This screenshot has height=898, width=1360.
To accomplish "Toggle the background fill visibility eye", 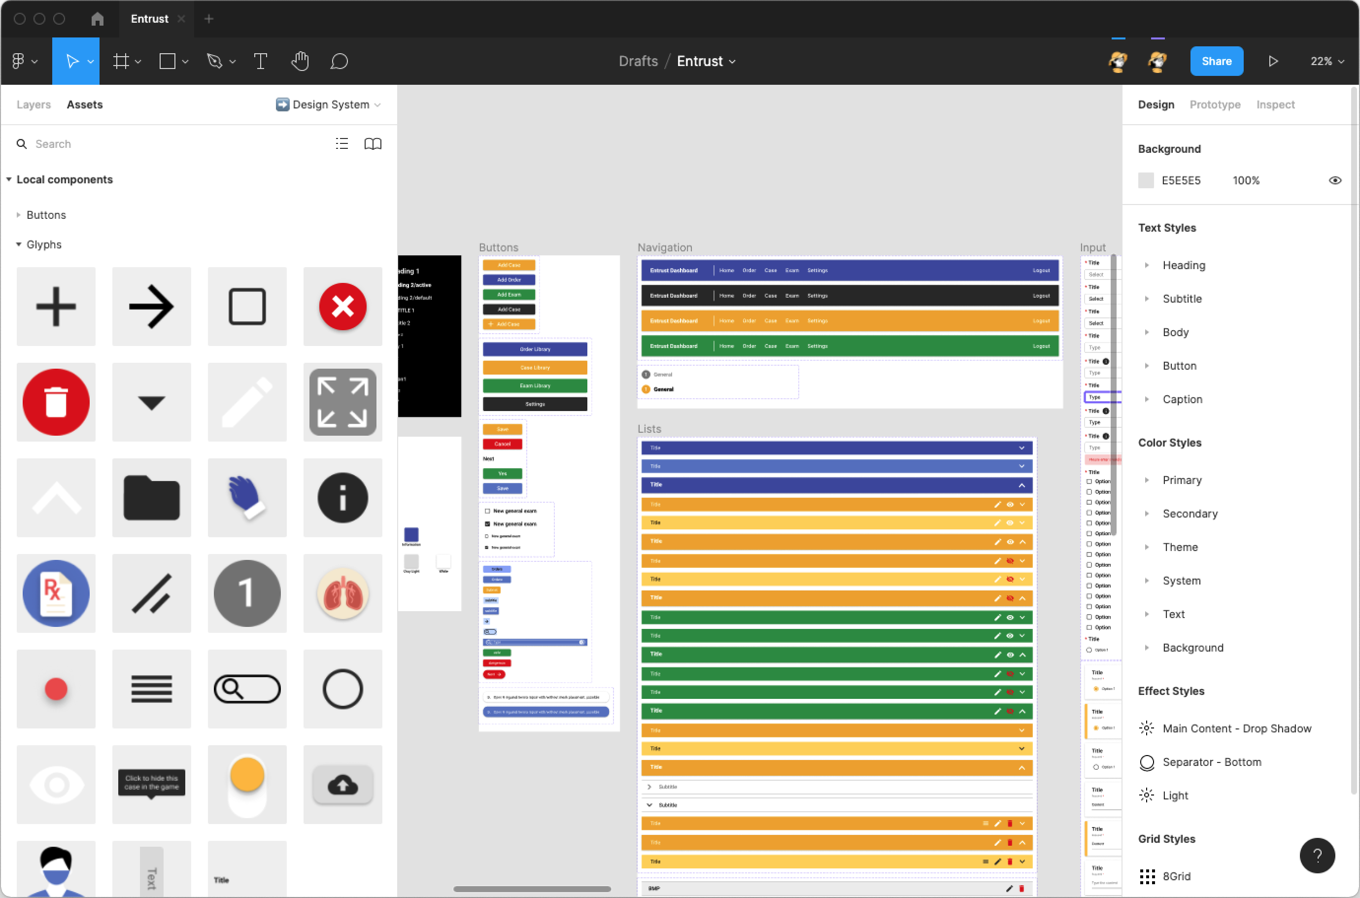I will tap(1335, 180).
